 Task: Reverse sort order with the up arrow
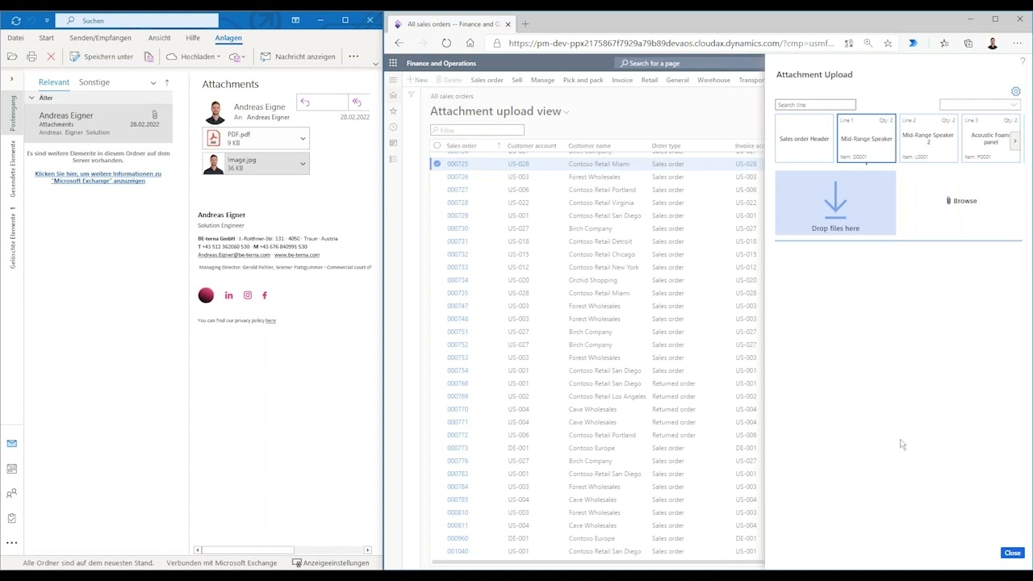coord(167,82)
